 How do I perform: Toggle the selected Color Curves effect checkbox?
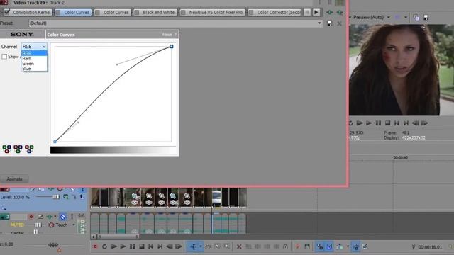click(58, 13)
